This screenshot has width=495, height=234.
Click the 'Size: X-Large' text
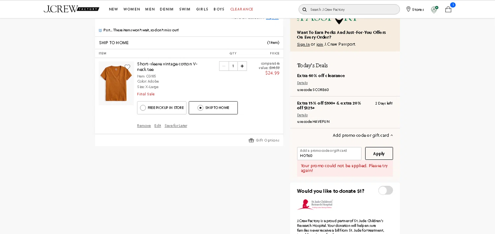pos(148,87)
